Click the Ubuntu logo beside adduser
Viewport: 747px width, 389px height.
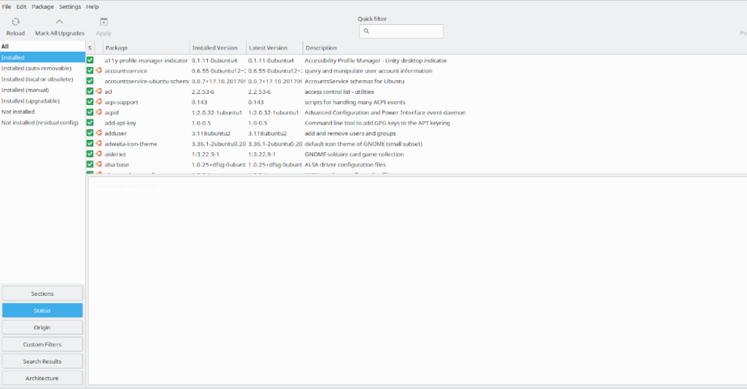(x=98, y=133)
